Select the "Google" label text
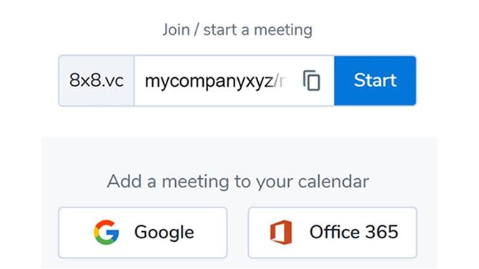The image size is (479, 269). tap(164, 233)
